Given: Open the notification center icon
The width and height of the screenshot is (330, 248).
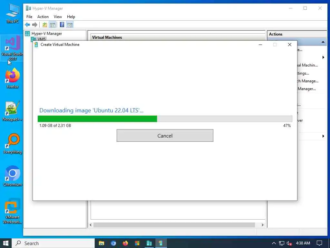Looking at the screenshot, I should 319,243.
